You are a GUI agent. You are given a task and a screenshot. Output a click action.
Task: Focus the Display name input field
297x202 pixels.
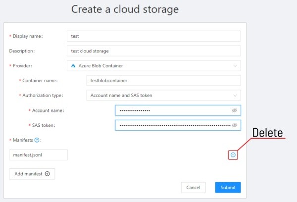[153, 36]
